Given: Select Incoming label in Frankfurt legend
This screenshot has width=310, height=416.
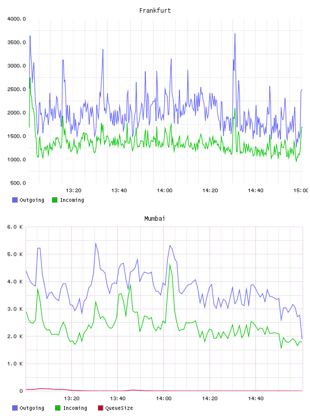Looking at the screenshot, I should click(72, 200).
